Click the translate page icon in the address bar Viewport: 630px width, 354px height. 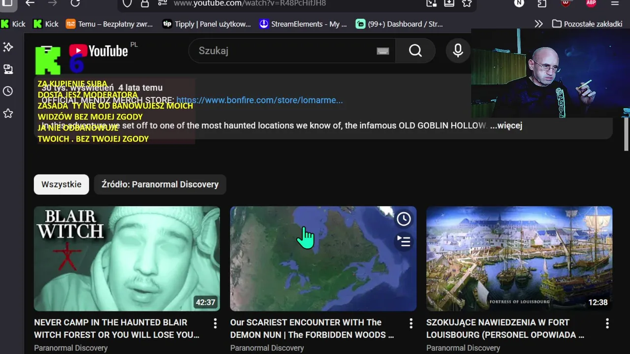coord(431,3)
